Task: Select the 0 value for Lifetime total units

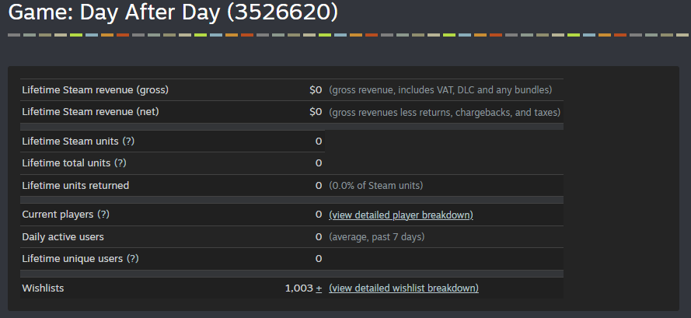Action: [x=319, y=163]
